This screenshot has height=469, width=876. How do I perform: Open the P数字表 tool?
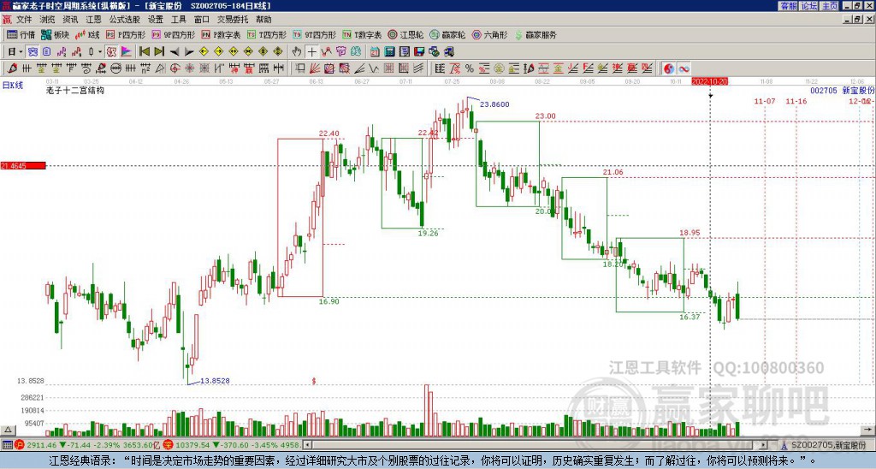coord(222,34)
